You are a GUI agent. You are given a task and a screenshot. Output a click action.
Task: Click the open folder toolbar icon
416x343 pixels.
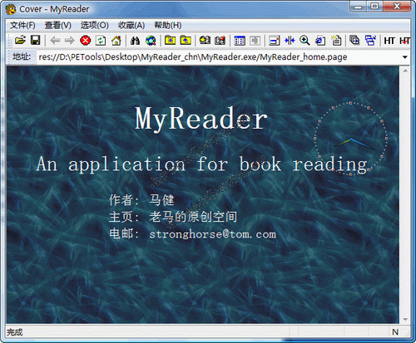click(20, 41)
